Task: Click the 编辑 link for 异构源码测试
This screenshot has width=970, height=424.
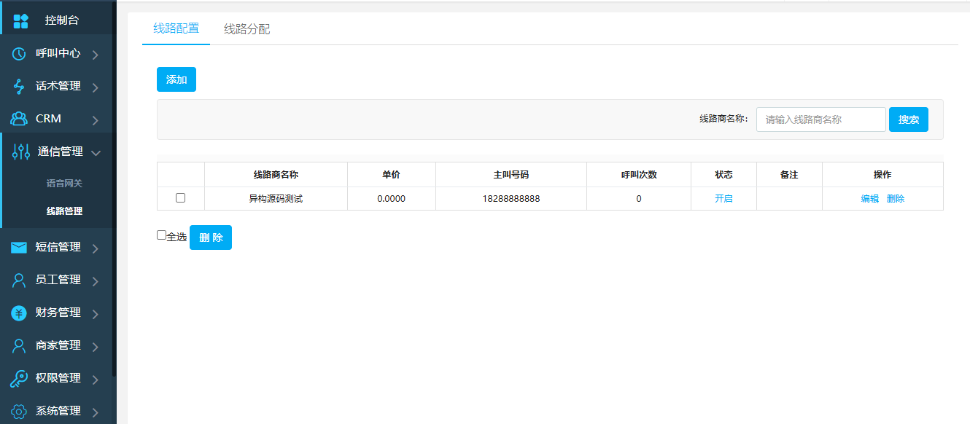Action: (869, 199)
